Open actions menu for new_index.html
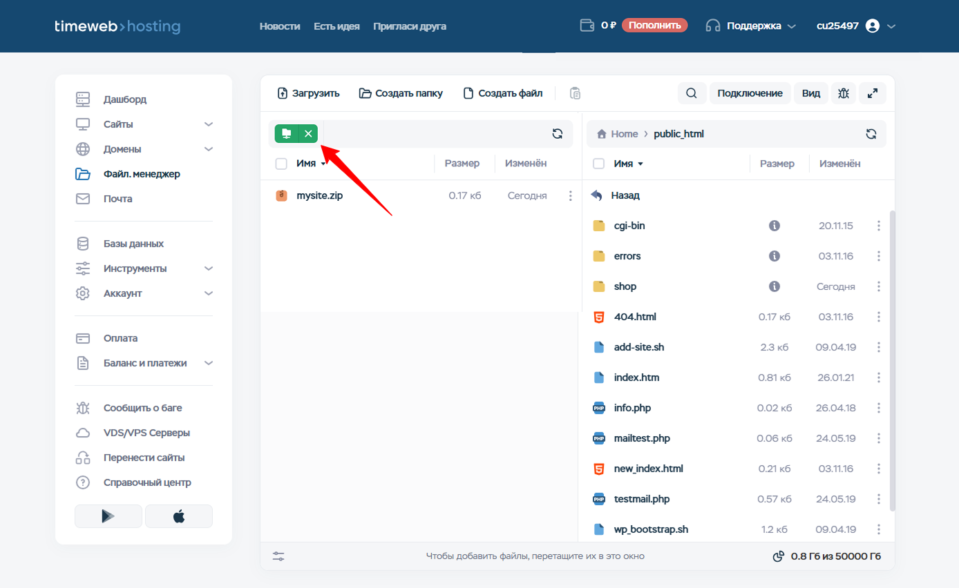The image size is (959, 588). tap(879, 469)
